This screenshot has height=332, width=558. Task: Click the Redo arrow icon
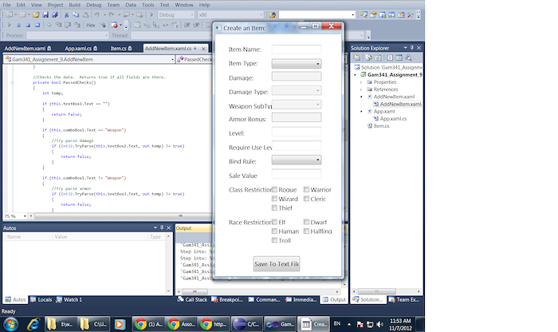(112, 15)
